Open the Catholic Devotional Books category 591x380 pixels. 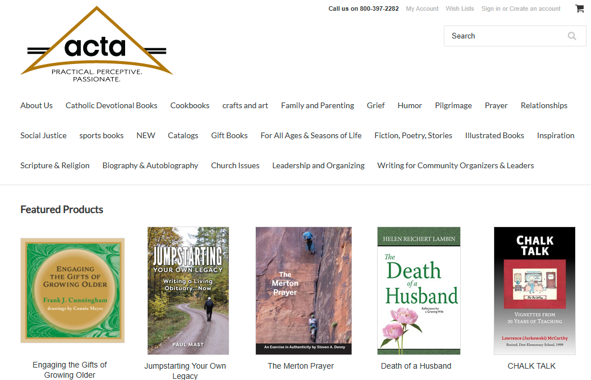click(111, 105)
